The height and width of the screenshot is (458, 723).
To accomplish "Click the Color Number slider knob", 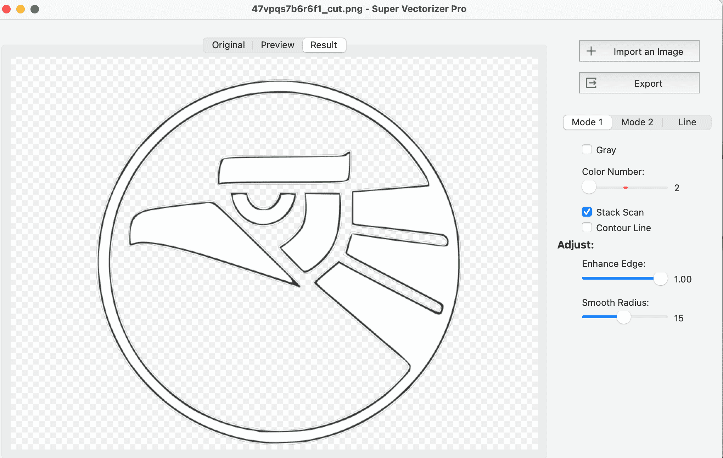I will click(589, 187).
